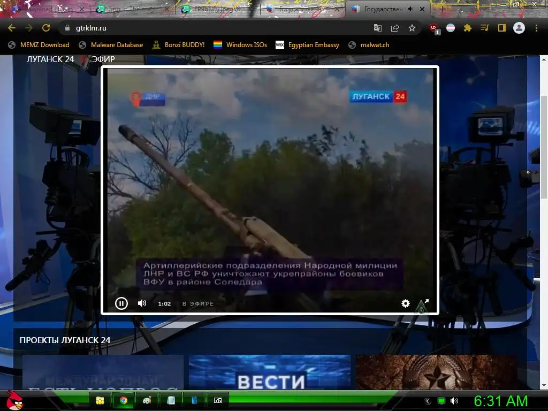The height and width of the screenshot is (411, 548).
Task: Open Paint from the taskbar
Action: click(147, 400)
